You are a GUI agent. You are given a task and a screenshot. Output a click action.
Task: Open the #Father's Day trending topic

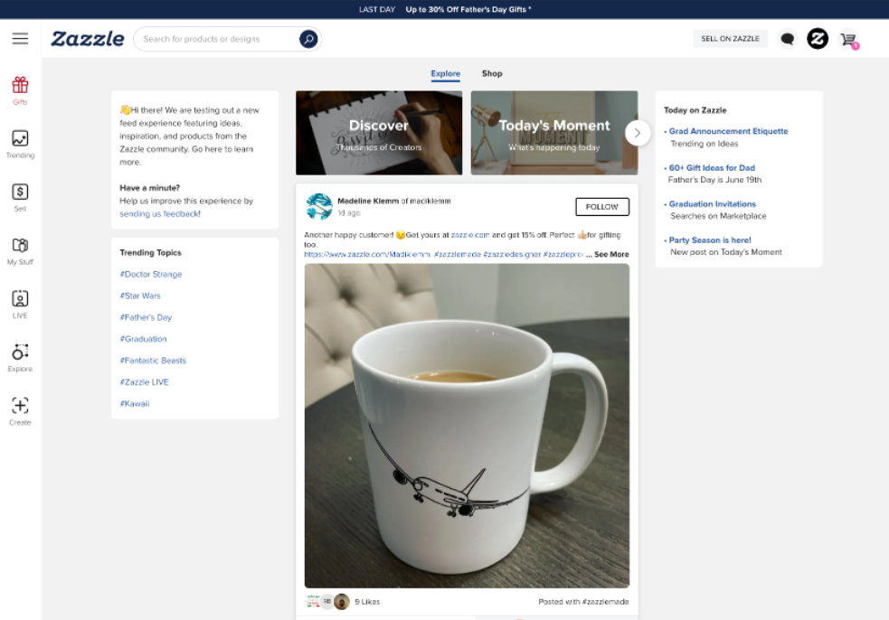coord(146,317)
